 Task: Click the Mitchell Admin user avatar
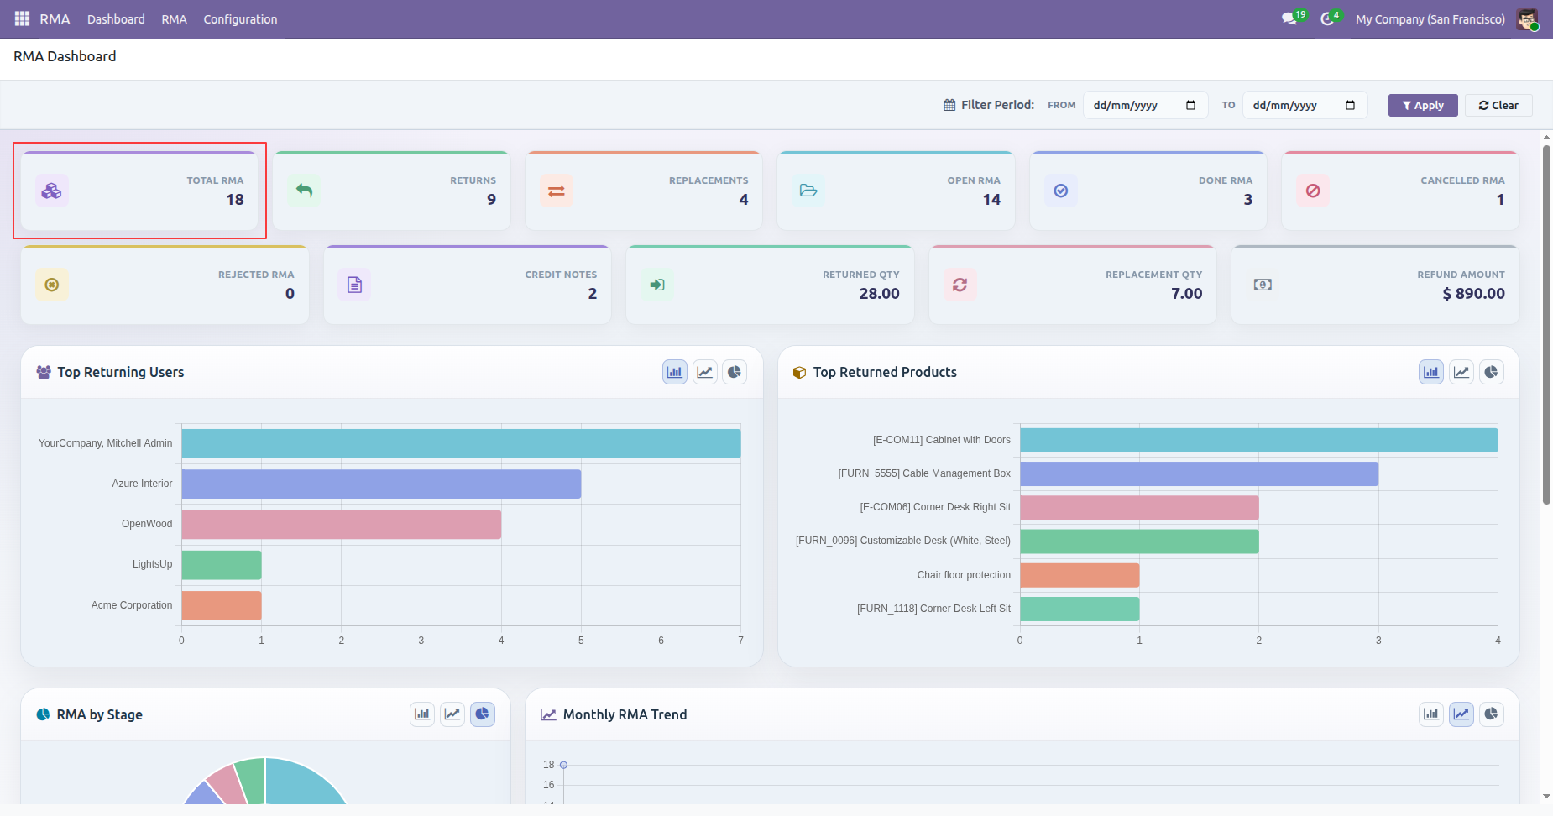click(x=1527, y=18)
